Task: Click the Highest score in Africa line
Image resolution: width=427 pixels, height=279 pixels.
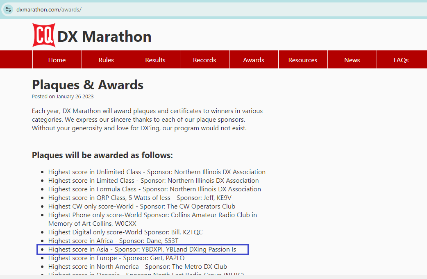Action: pos(113,241)
